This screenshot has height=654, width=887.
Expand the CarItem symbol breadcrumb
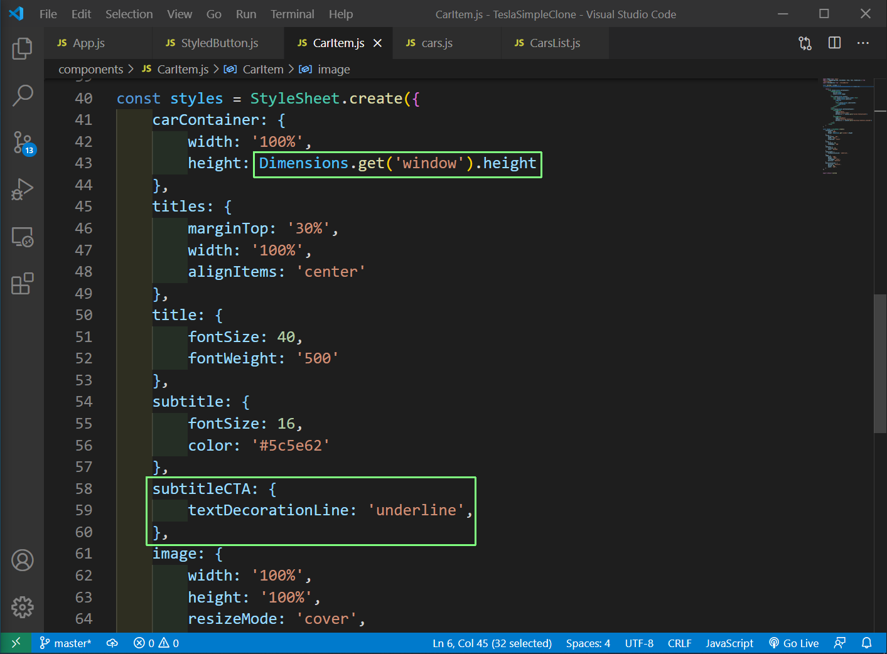[x=254, y=69]
